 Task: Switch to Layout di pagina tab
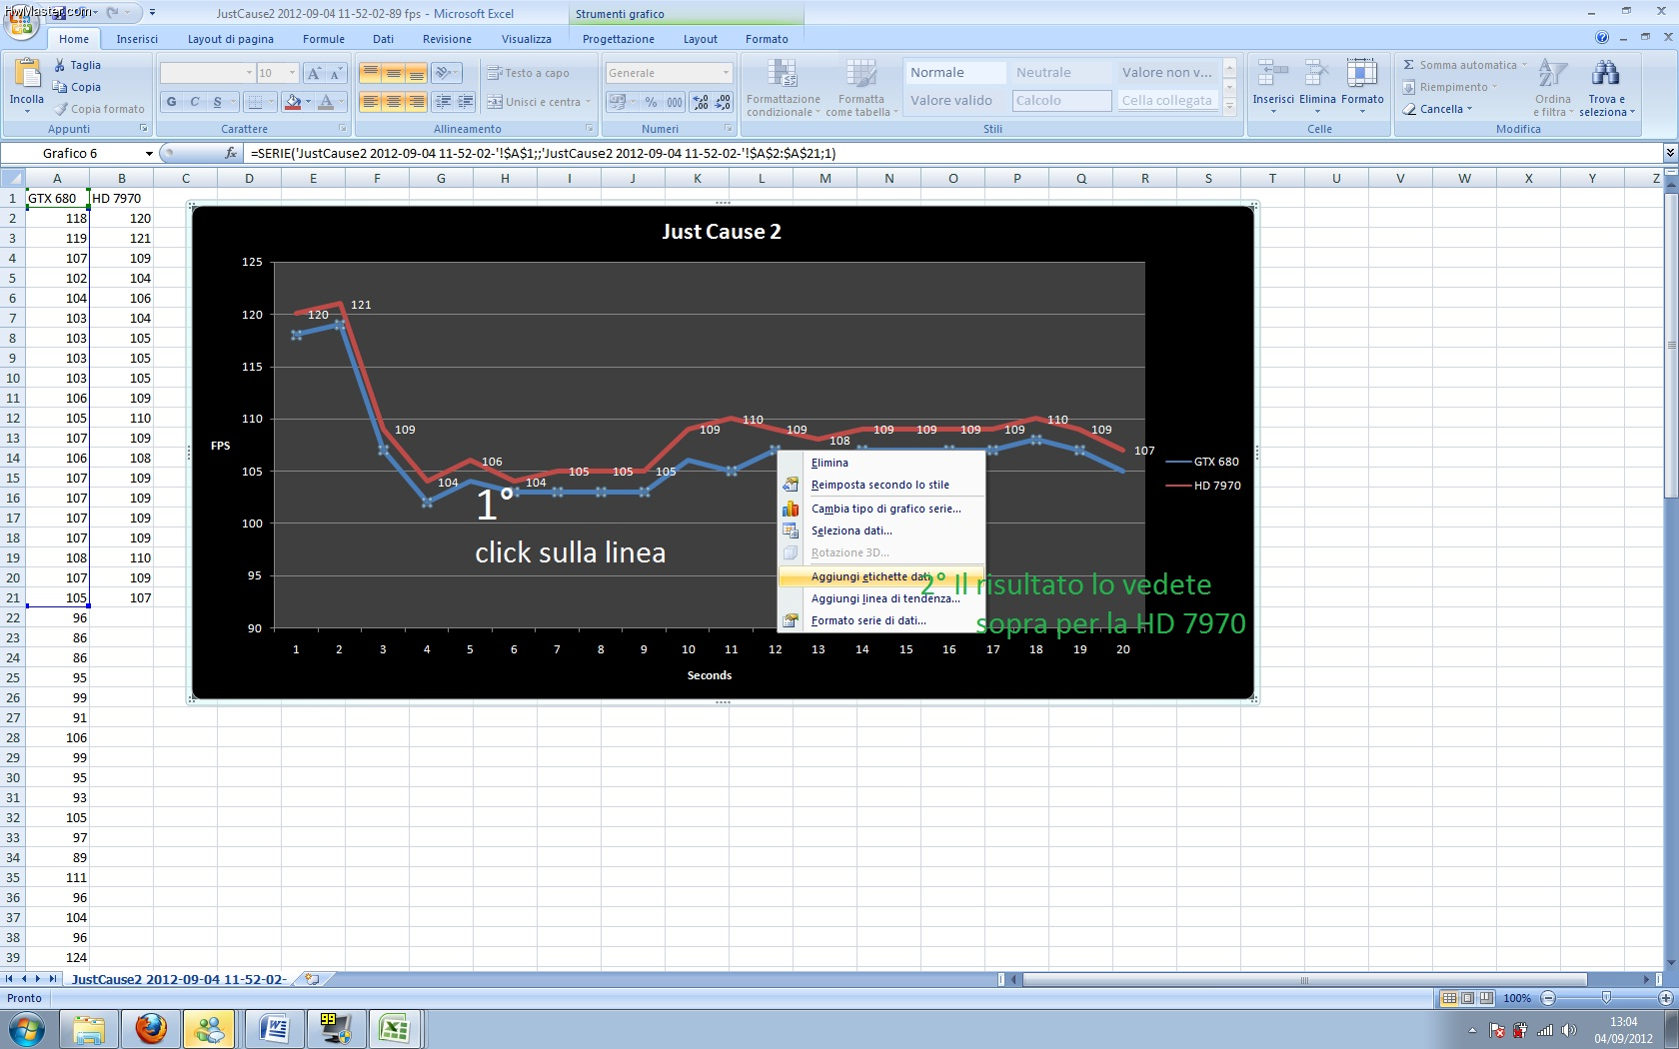click(231, 39)
